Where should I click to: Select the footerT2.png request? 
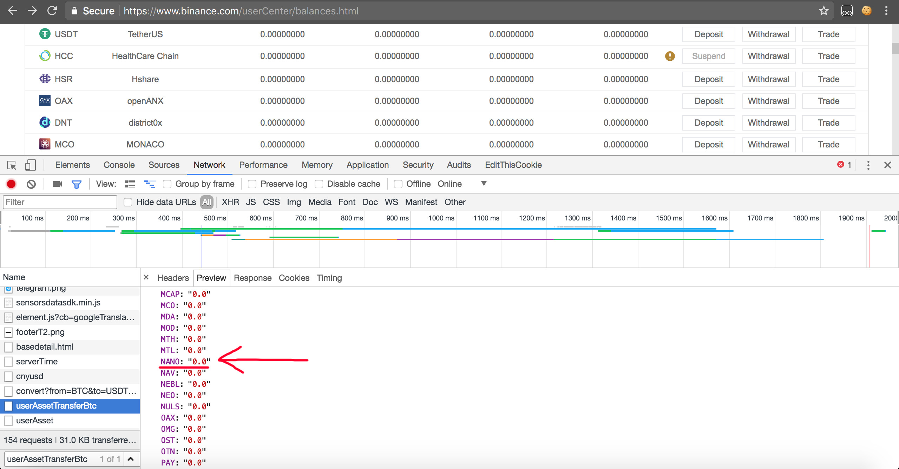[70, 332]
